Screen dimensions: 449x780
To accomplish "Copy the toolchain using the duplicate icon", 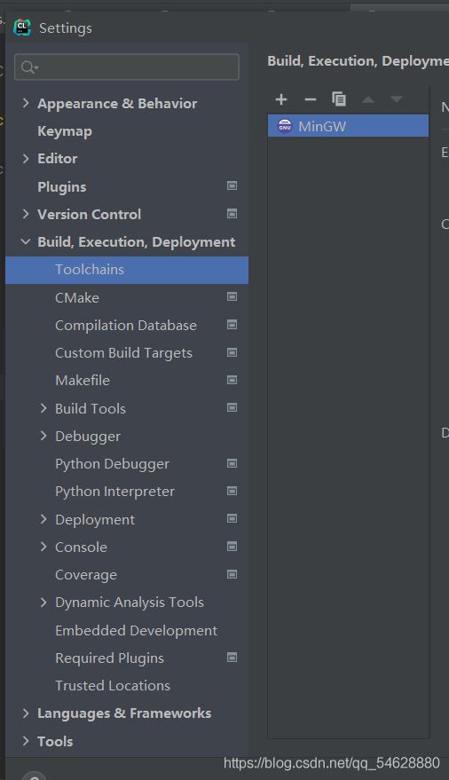I will pyautogui.click(x=339, y=99).
